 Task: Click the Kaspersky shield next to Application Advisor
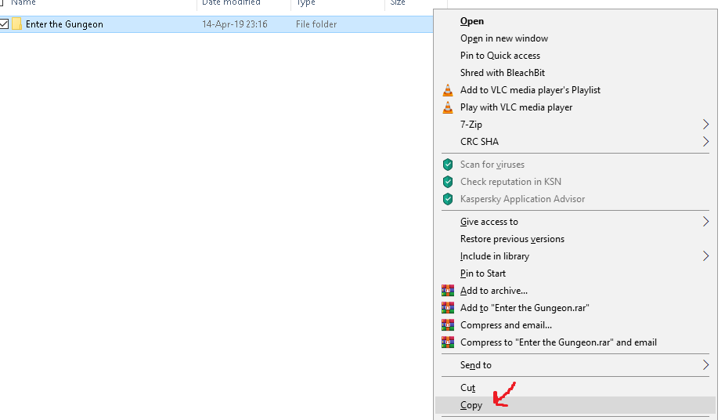pos(448,199)
